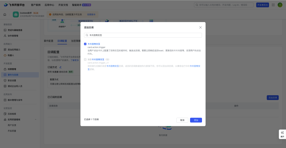
Task: Click the 开发者后台 button
Action: 262,5
